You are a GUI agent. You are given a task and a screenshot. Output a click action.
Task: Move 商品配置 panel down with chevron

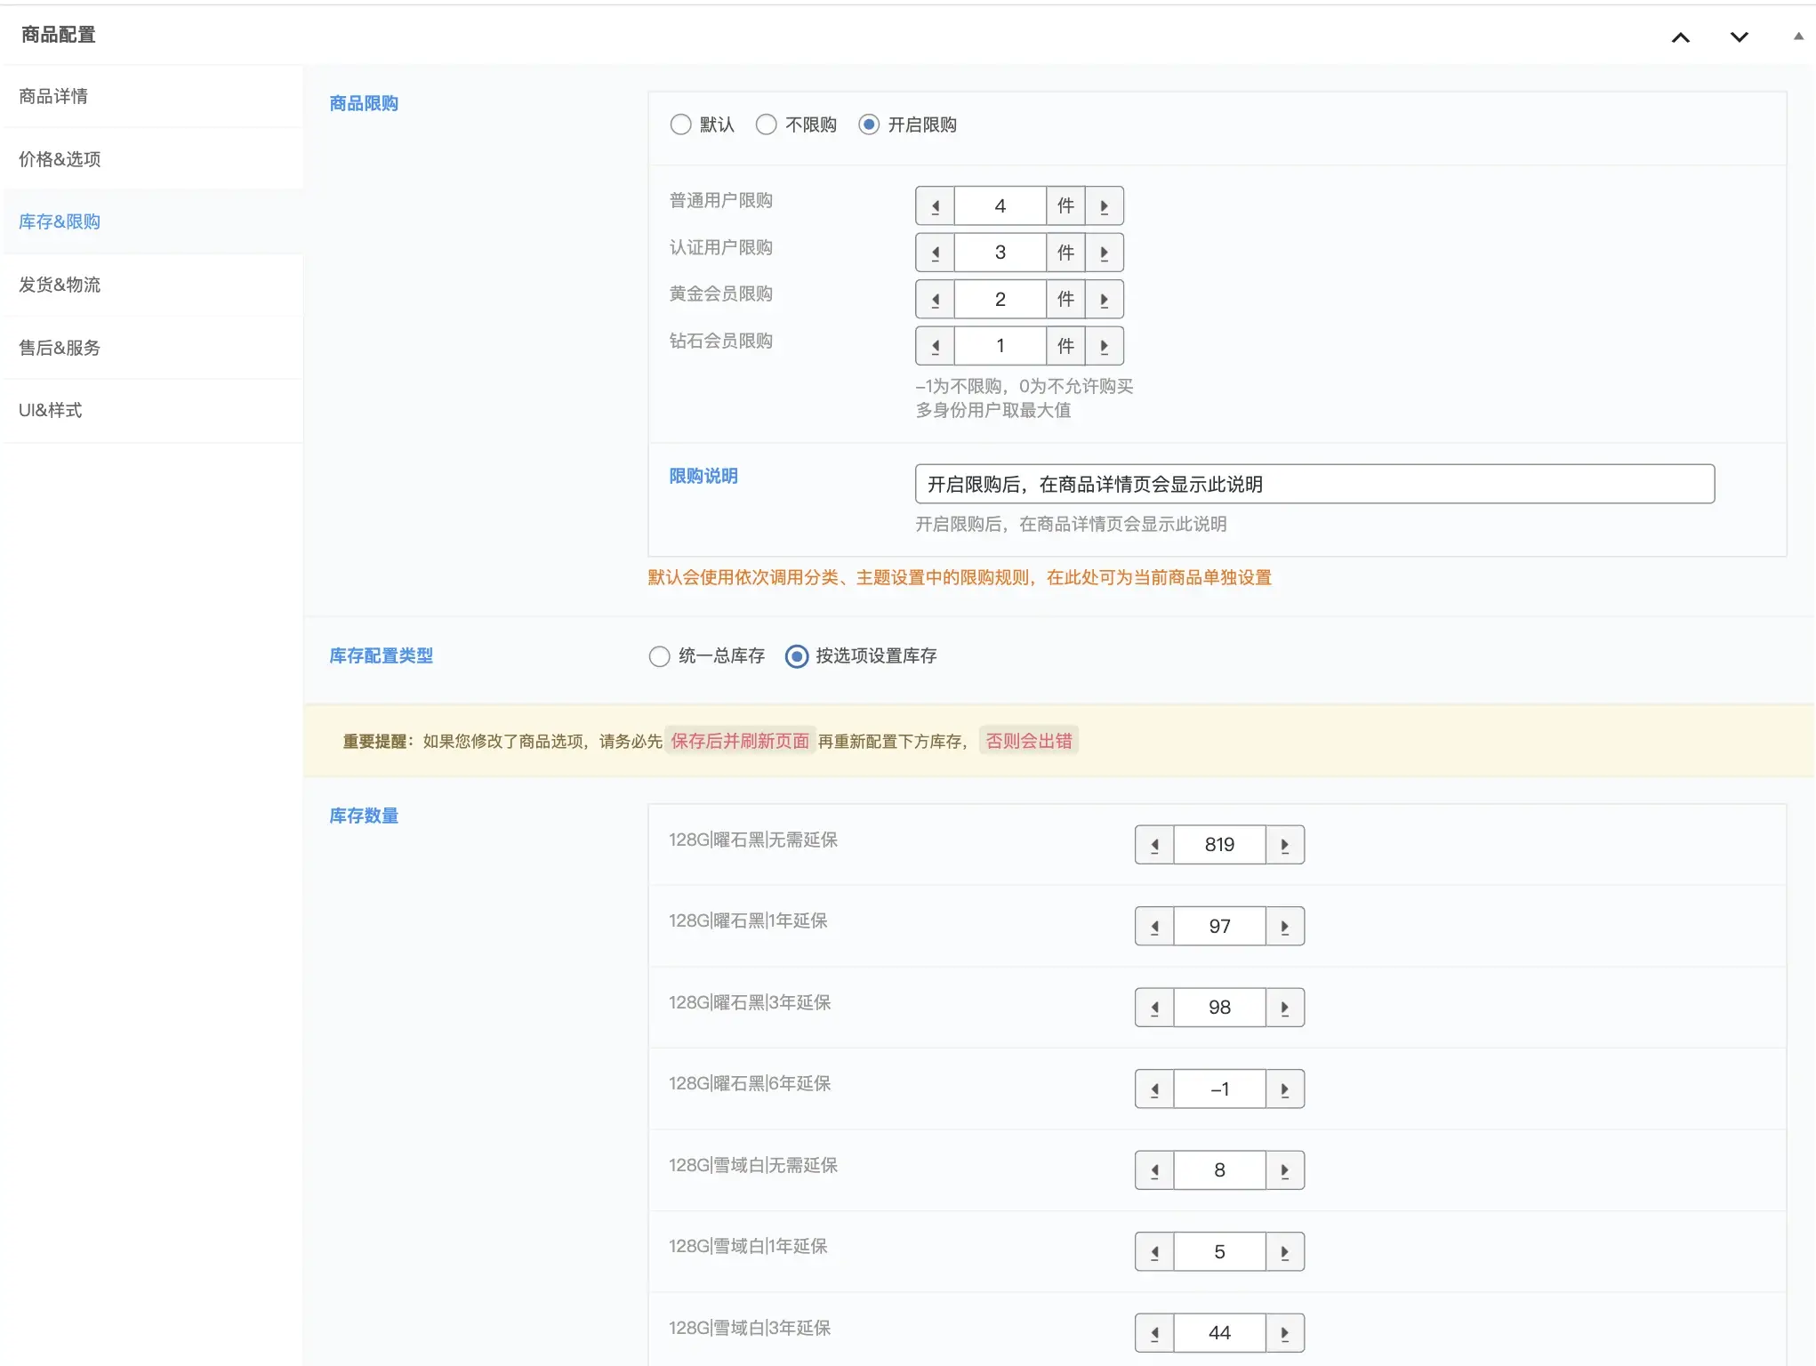1739,37
